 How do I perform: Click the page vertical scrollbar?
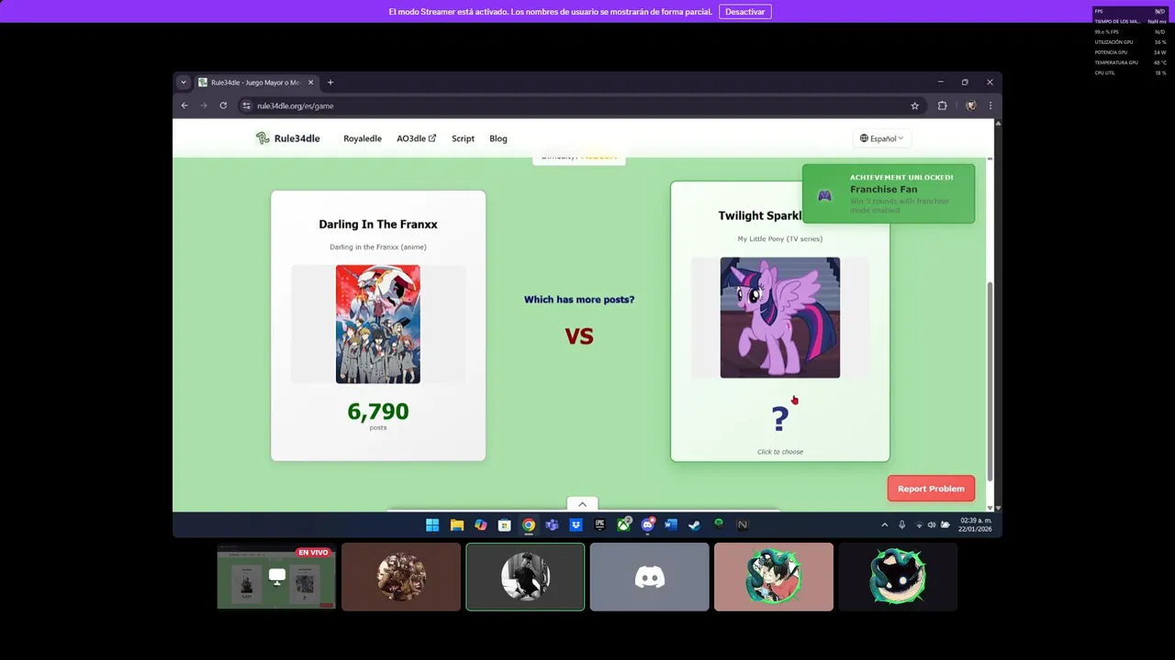(x=990, y=380)
